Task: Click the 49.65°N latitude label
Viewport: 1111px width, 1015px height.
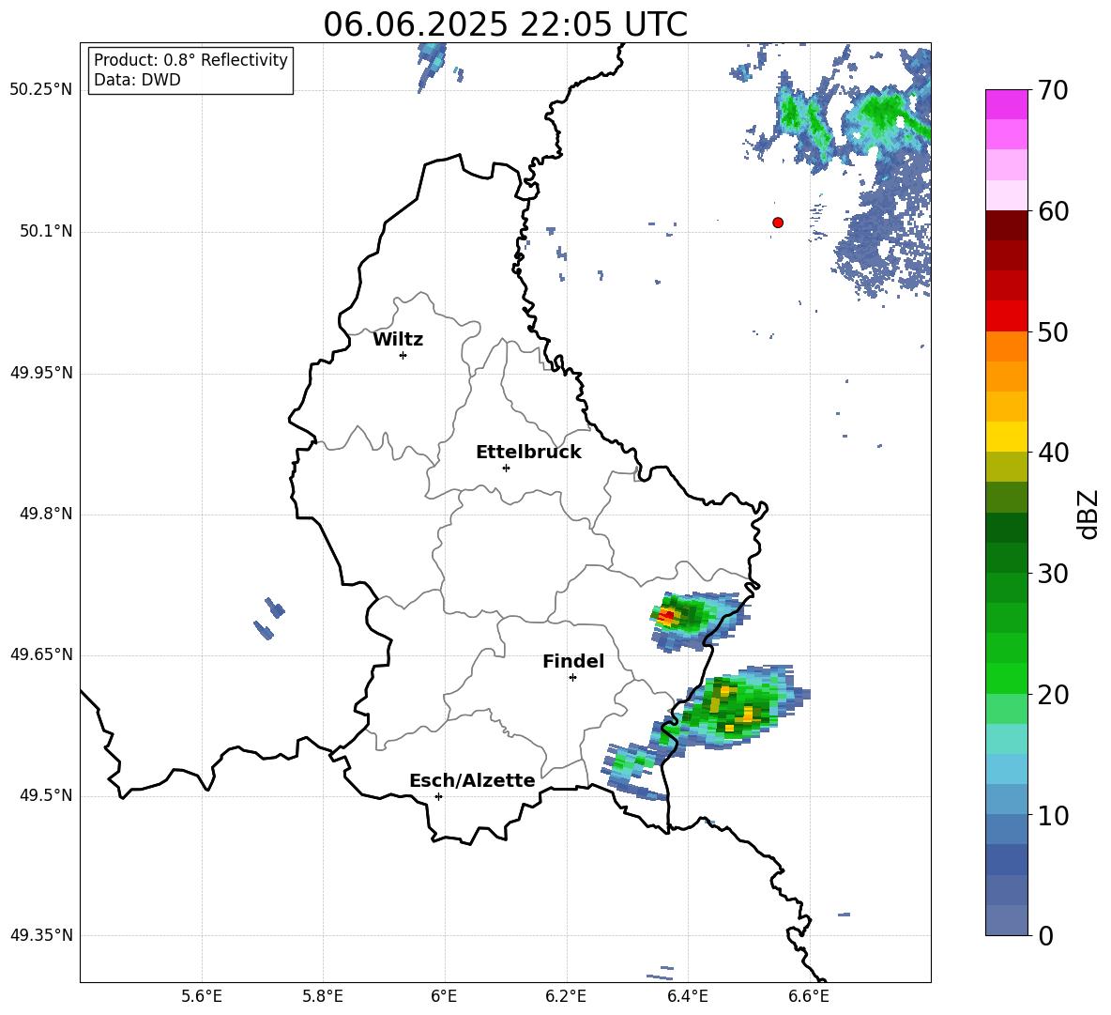Action: click(x=41, y=654)
